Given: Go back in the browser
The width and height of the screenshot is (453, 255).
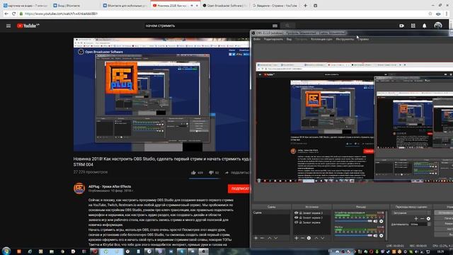Looking at the screenshot, I should 6,13.
